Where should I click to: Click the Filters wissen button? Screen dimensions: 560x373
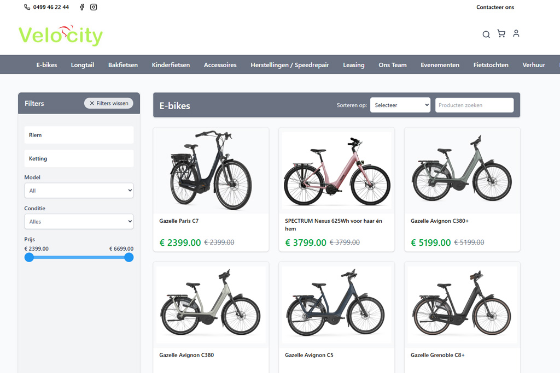(109, 103)
